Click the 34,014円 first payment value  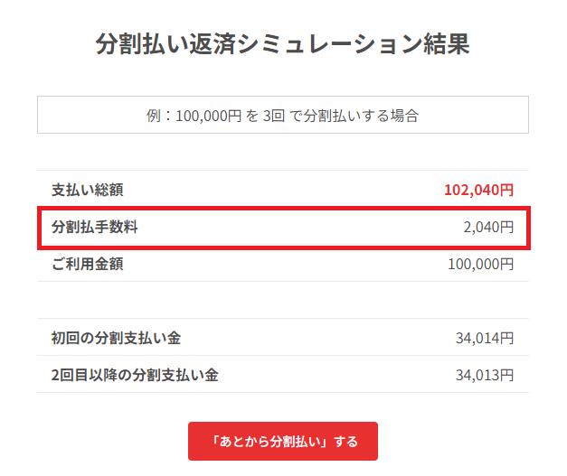pyautogui.click(x=485, y=339)
